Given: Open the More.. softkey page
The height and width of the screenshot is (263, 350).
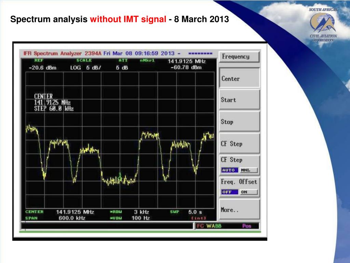Looking at the screenshot, I should coord(239,210).
